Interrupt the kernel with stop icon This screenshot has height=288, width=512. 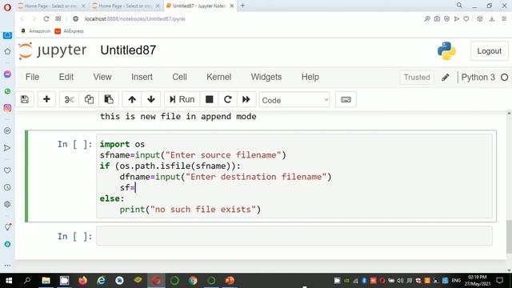(210, 99)
